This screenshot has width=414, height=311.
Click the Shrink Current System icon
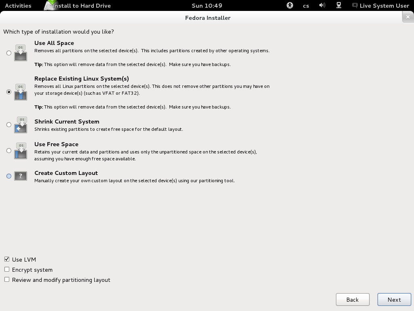[21, 125]
